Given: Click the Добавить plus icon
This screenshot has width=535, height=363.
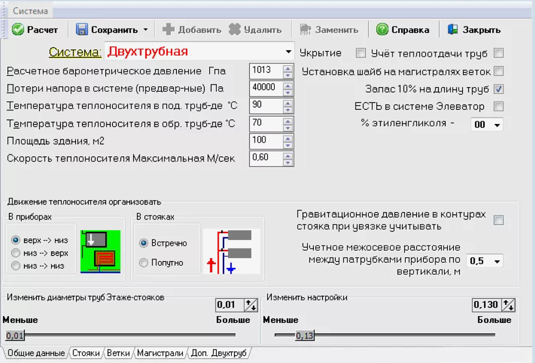Looking at the screenshot, I should pos(168,30).
